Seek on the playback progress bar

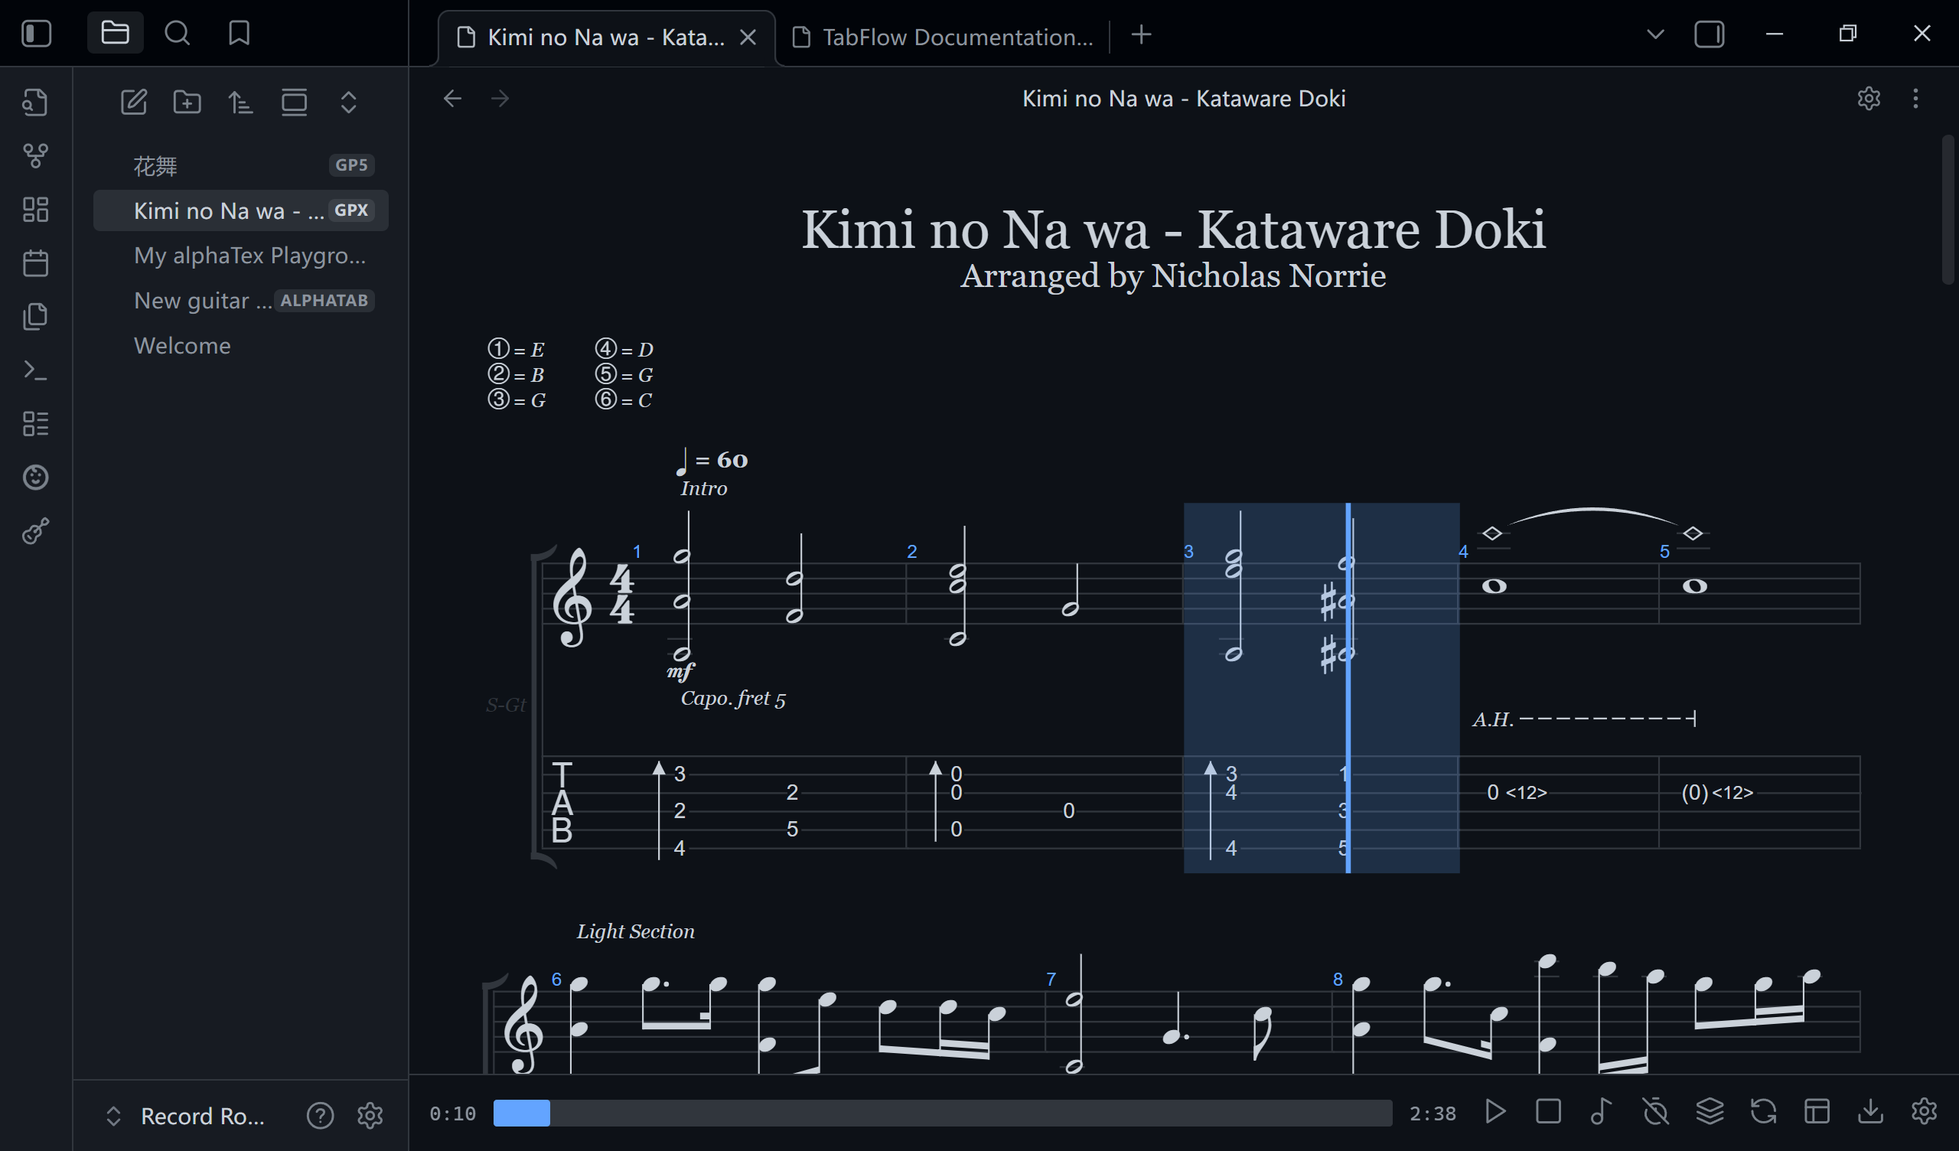pos(942,1113)
